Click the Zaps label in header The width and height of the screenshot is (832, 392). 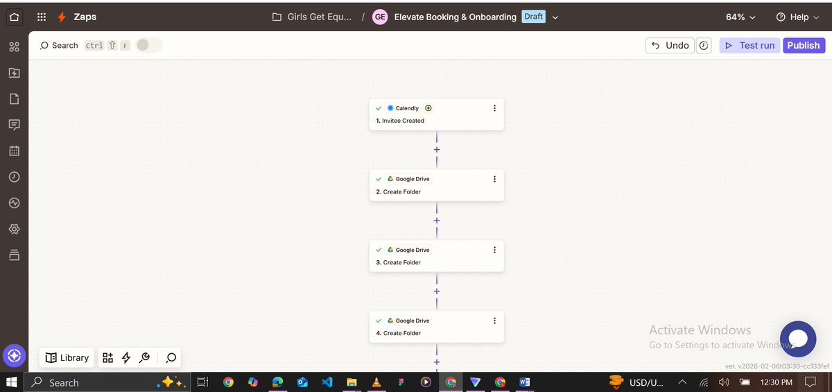click(85, 17)
